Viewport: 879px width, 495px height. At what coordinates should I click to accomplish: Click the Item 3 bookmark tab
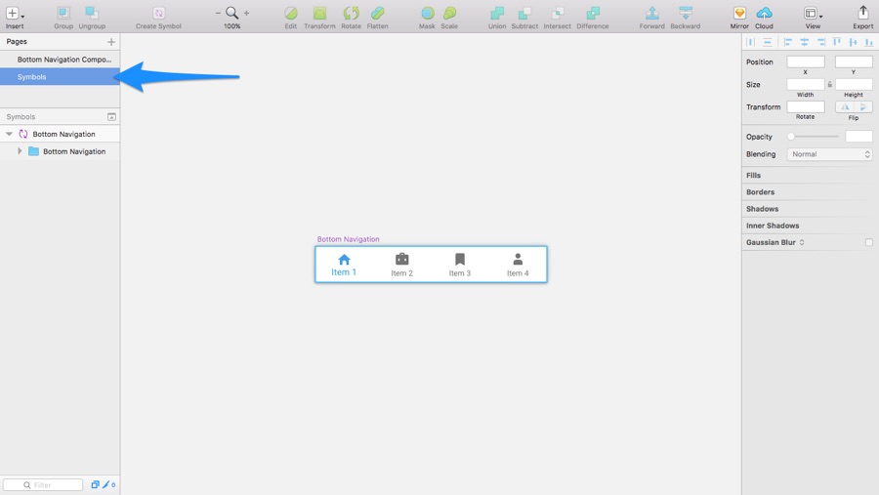click(460, 266)
